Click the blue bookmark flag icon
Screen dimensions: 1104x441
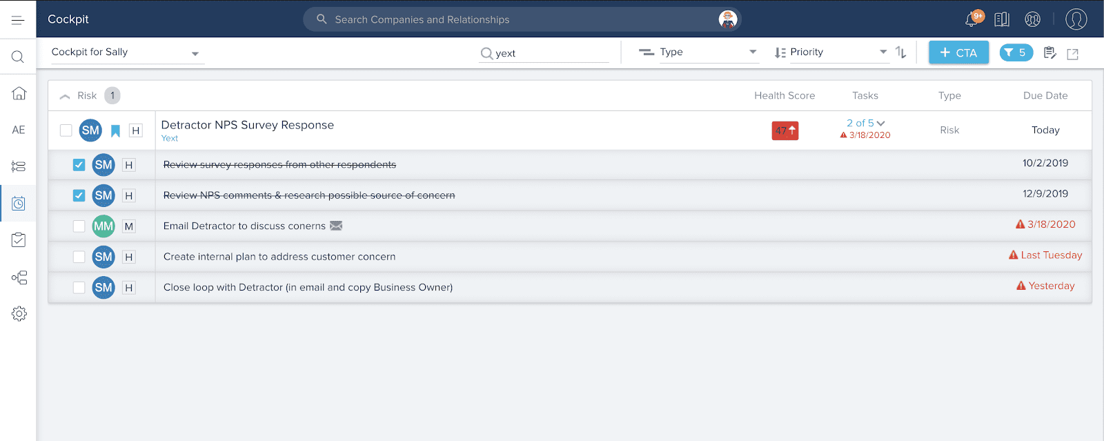click(115, 130)
